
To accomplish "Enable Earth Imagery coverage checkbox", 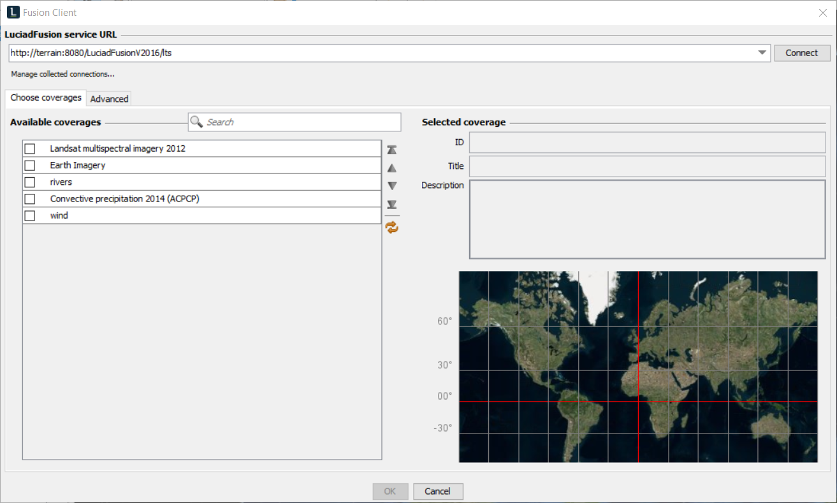I will coord(30,165).
